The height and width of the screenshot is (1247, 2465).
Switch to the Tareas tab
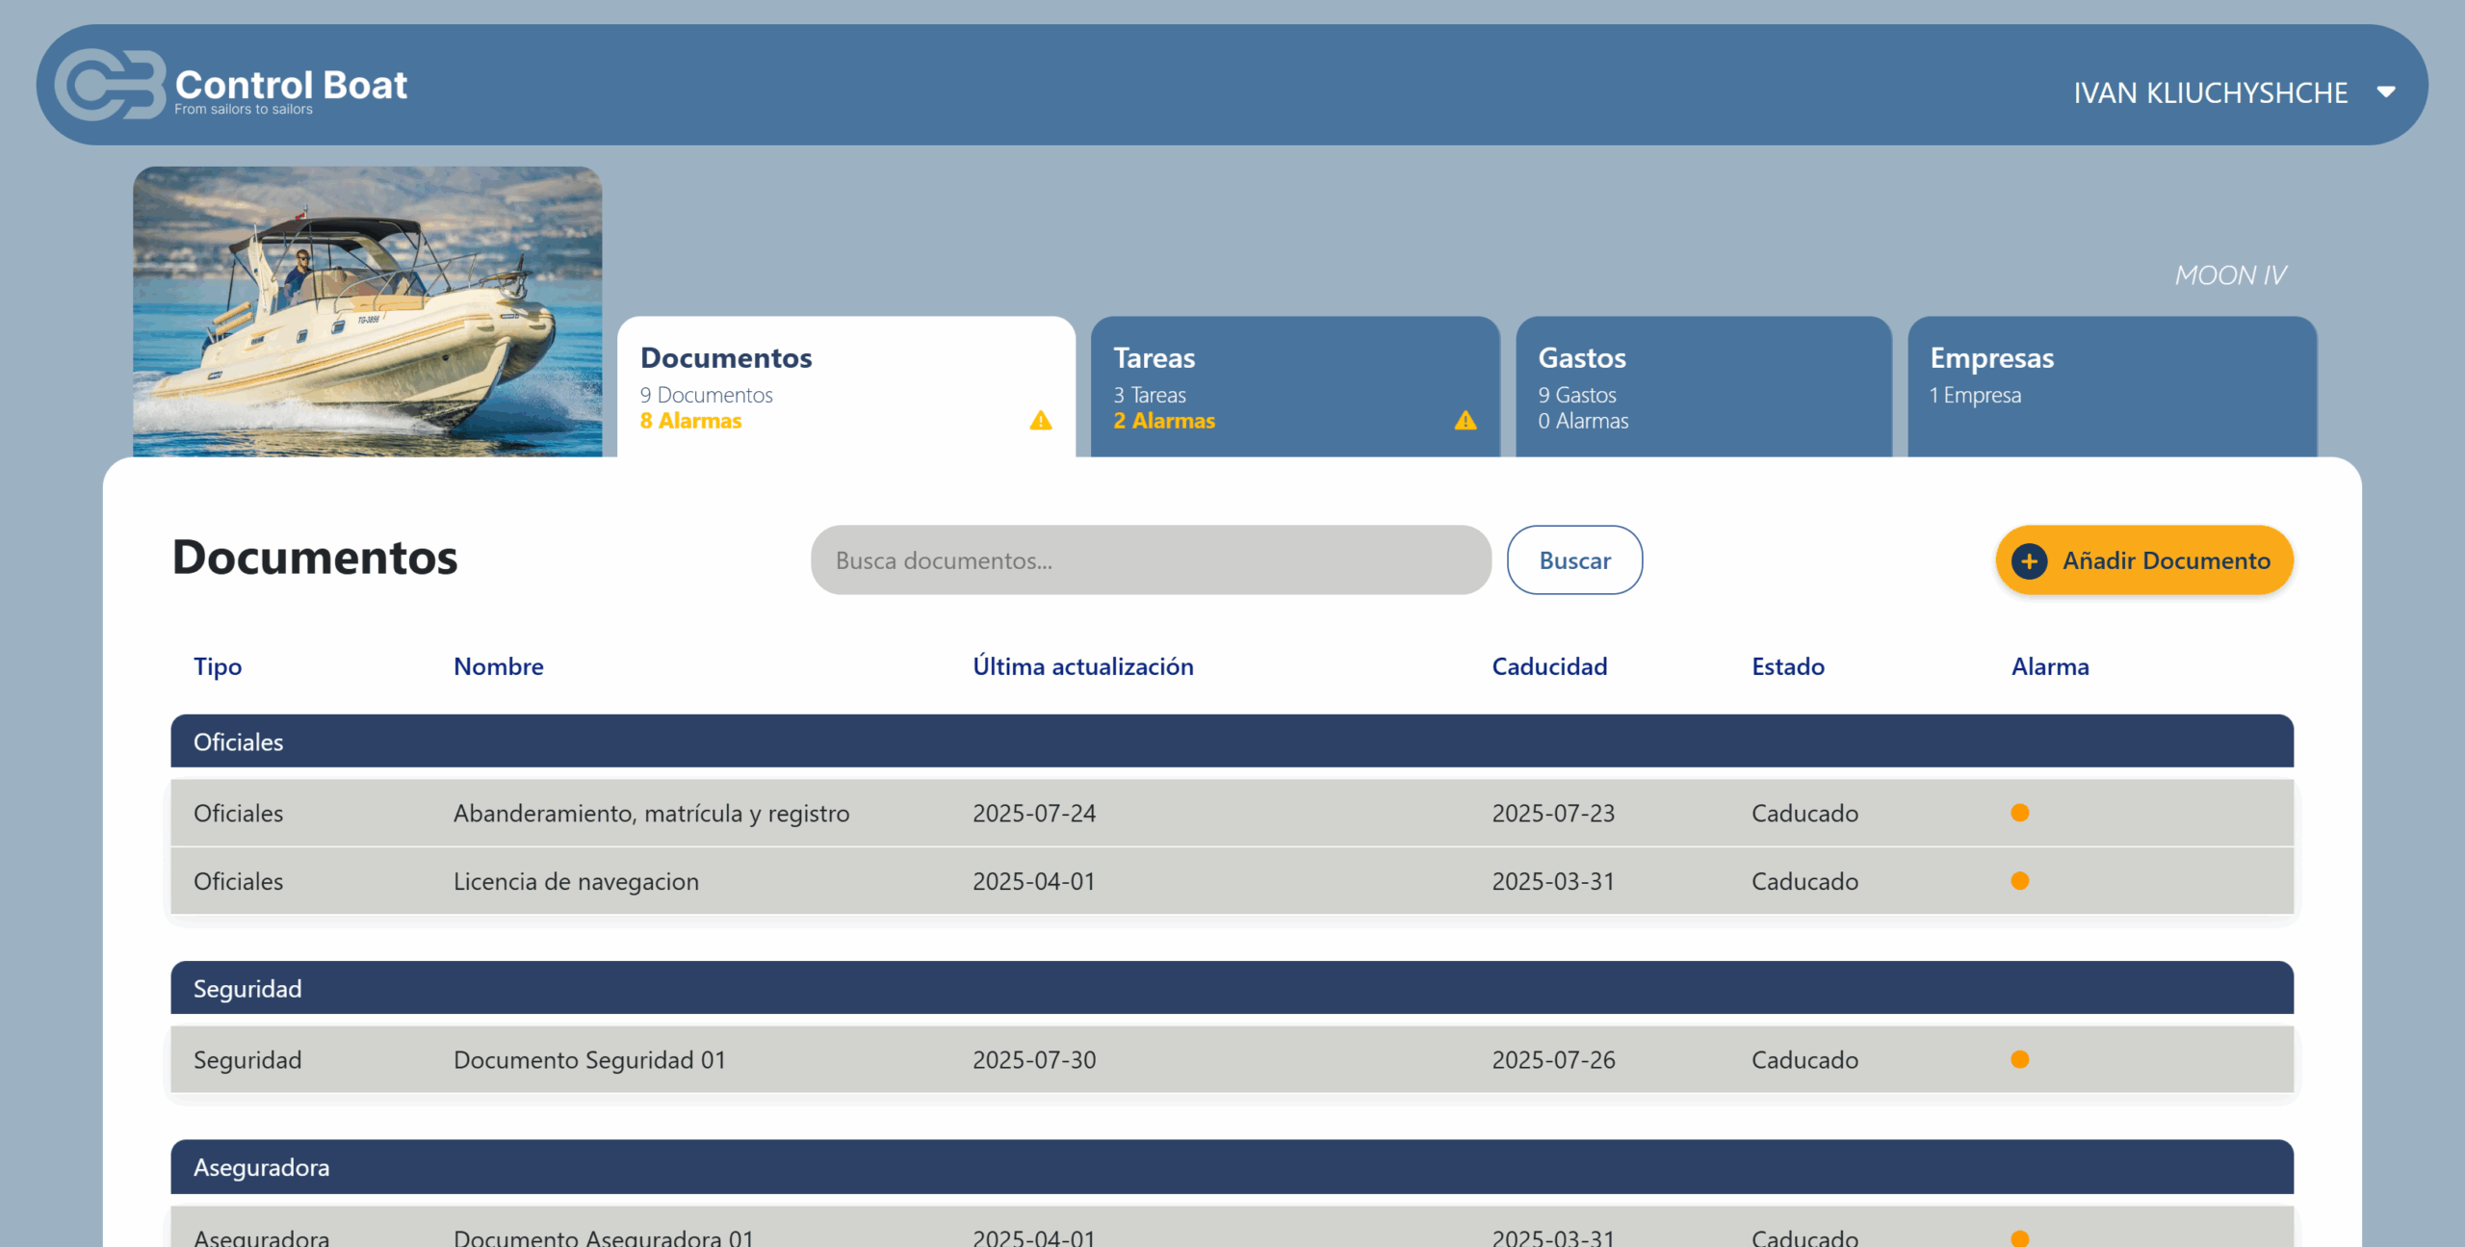click(x=1293, y=387)
